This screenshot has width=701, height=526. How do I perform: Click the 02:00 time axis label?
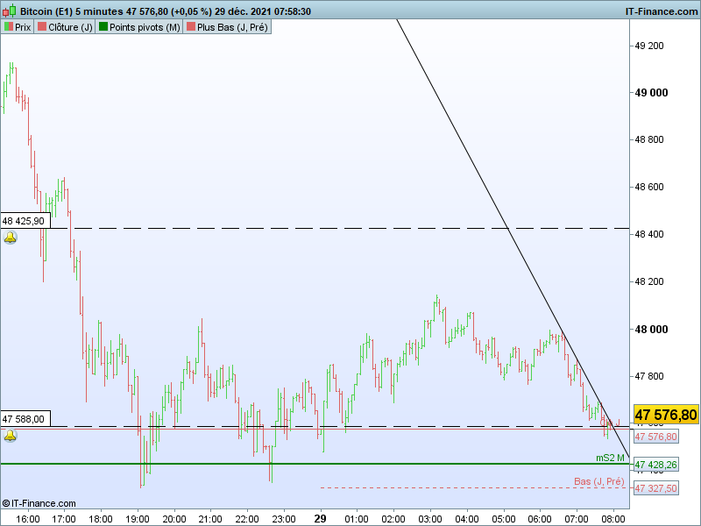(393, 519)
